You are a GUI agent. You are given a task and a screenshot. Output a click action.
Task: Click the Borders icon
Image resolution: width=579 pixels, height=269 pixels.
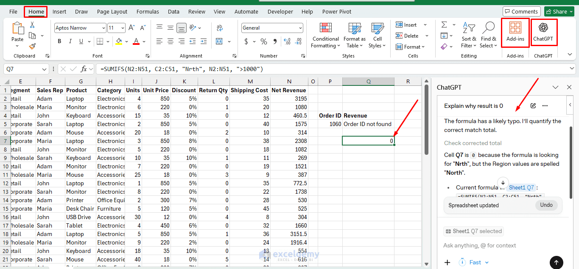[100, 41]
